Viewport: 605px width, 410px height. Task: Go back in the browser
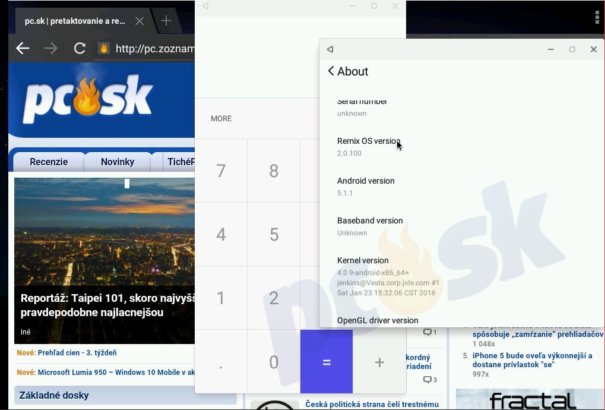click(23, 48)
